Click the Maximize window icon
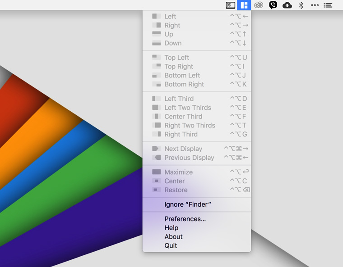Image resolution: width=343 pixels, height=267 pixels. tap(157, 172)
